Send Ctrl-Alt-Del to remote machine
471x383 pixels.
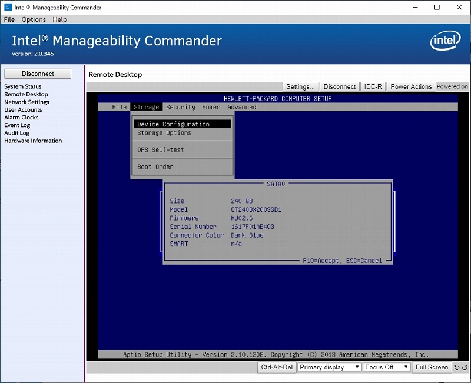point(277,367)
